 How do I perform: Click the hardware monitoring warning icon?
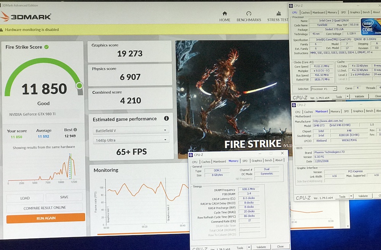[2, 30]
